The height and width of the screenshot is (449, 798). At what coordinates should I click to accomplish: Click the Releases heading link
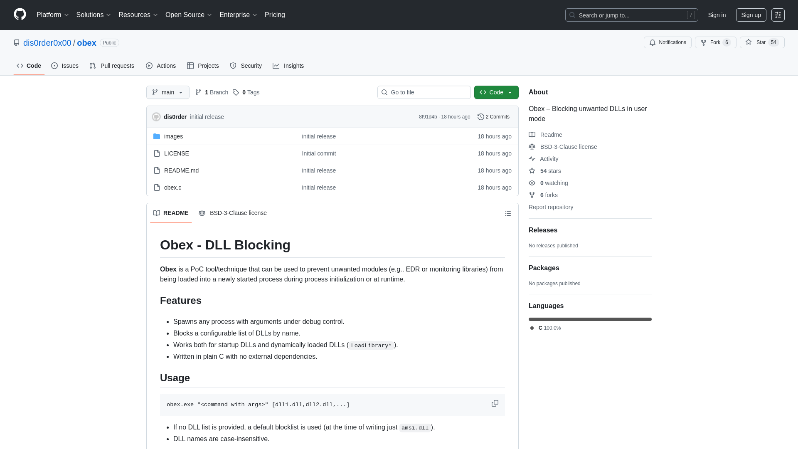tap(543, 230)
